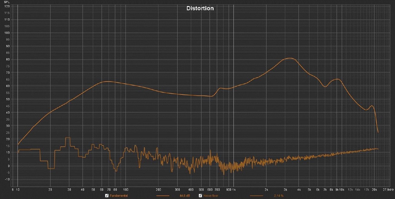The width and height of the screenshot is (395, 199).
Task: Click the SPL axis label
Action: click(x=7, y=2)
